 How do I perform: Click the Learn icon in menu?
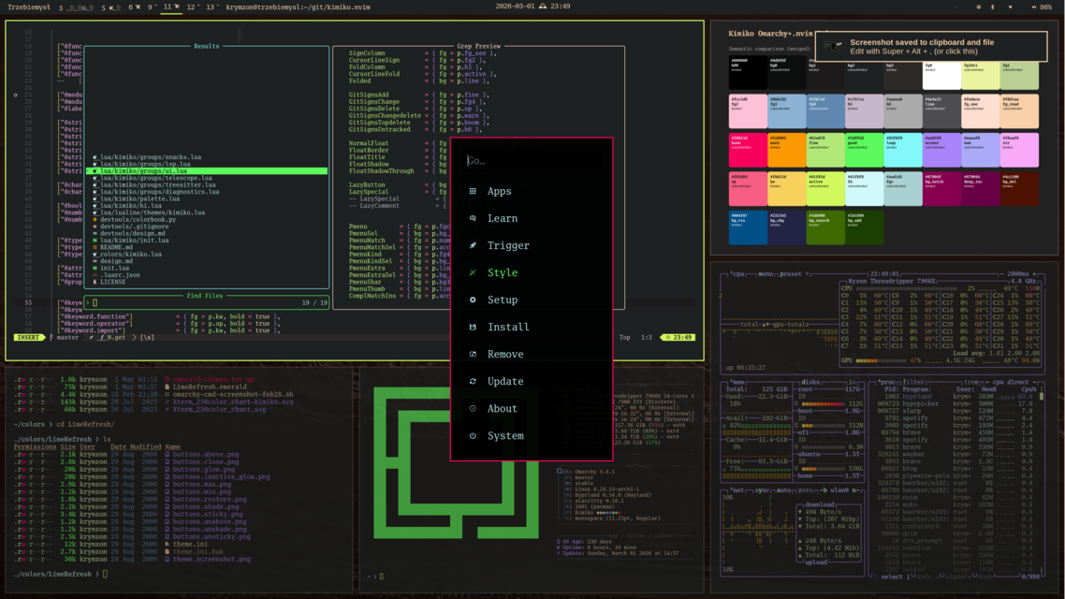(473, 218)
